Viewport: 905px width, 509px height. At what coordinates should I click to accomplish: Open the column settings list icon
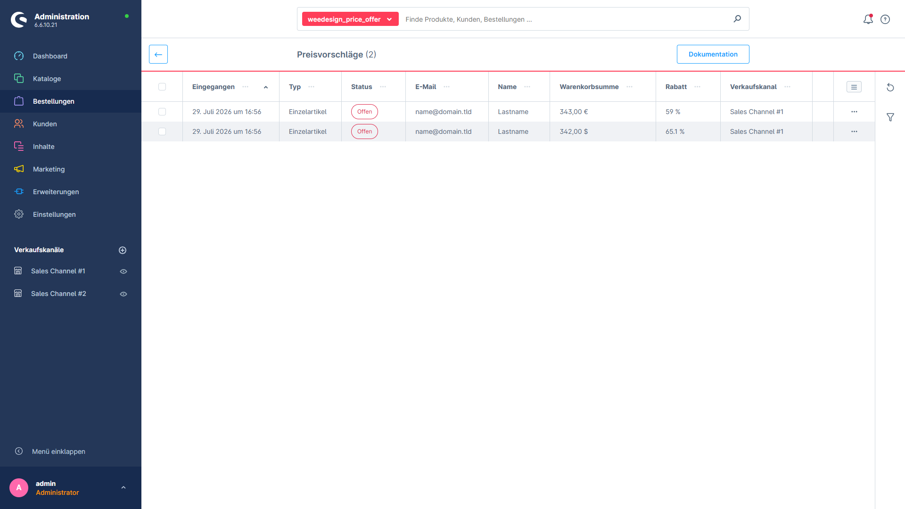[854, 87]
